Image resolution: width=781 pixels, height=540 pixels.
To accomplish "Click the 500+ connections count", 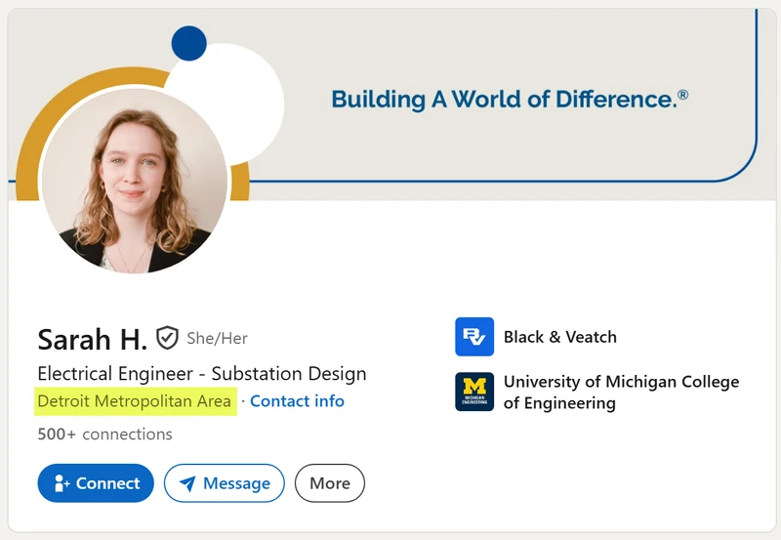I will coord(104,434).
